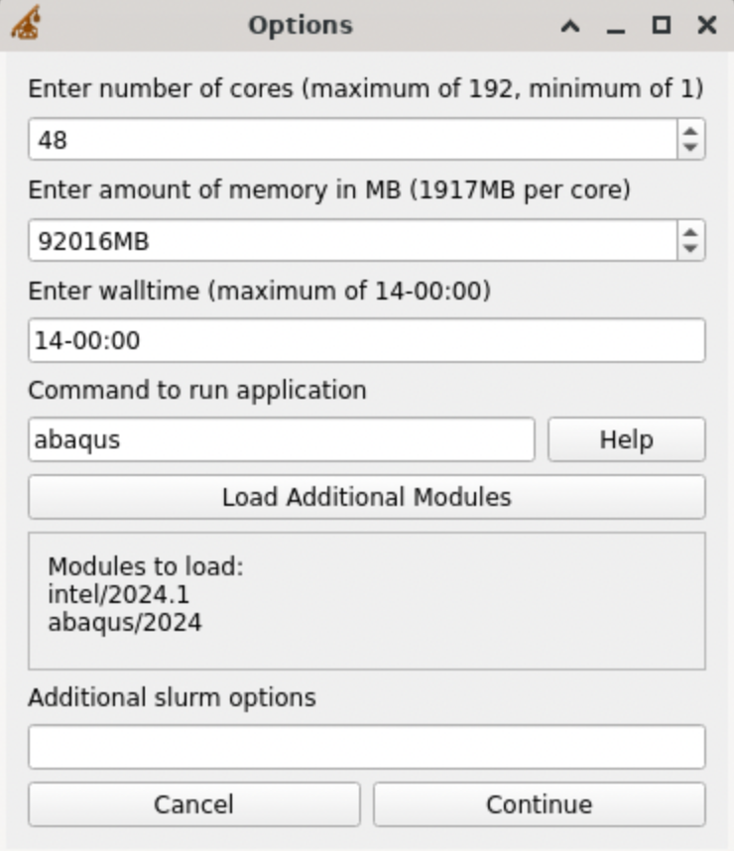Screen dimensions: 734x851
Task: Click the Enter amount of memory label
Action: (329, 190)
